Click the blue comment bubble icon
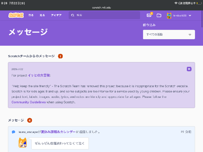This screenshot has height=152, width=203. [14, 132]
